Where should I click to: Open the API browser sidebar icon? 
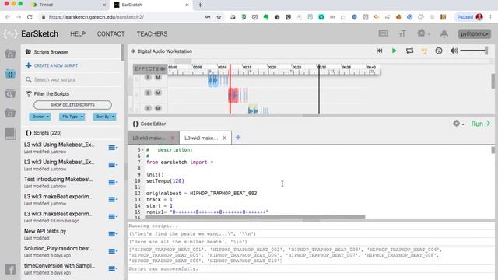[10, 113]
